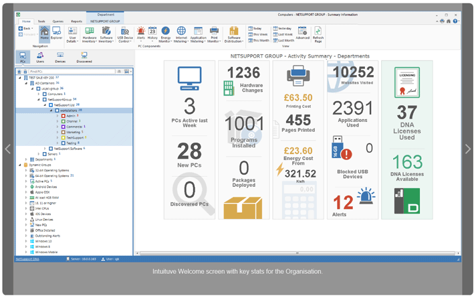Switch to the Reports ribbon tab
This screenshot has width=476, height=298.
click(x=77, y=21)
